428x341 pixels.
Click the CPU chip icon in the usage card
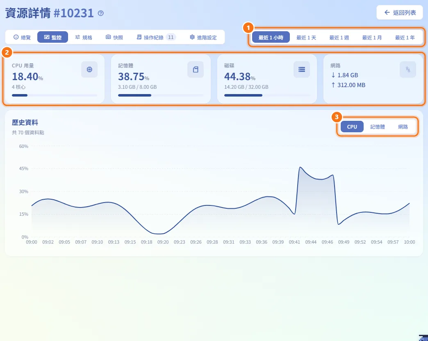89,69
